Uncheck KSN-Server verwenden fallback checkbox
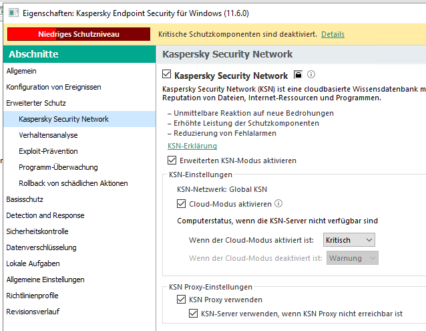This screenshot has height=331, width=426. coord(194,313)
